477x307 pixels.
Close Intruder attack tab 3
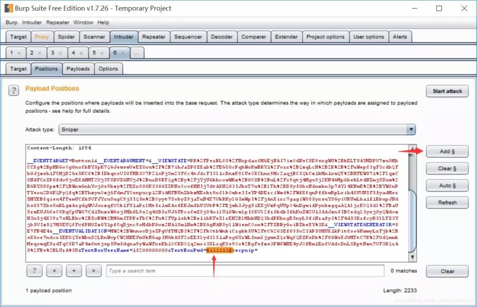pyautogui.click(x=61, y=53)
